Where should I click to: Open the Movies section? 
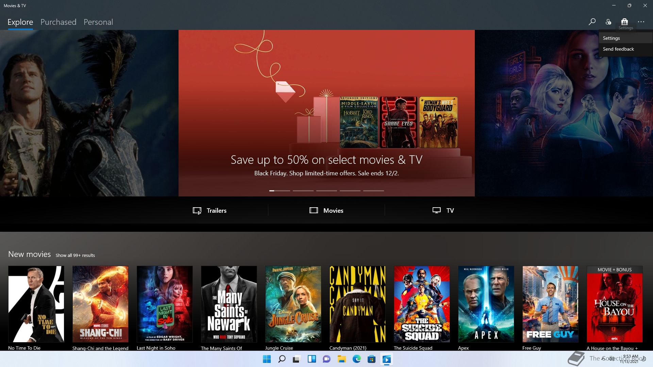coord(326,211)
